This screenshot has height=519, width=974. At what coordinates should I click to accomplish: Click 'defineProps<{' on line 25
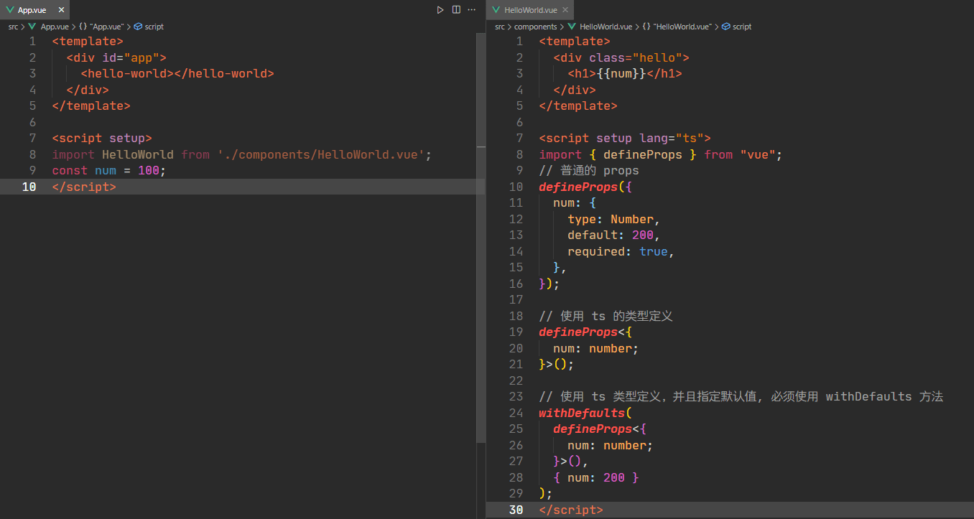(600, 429)
